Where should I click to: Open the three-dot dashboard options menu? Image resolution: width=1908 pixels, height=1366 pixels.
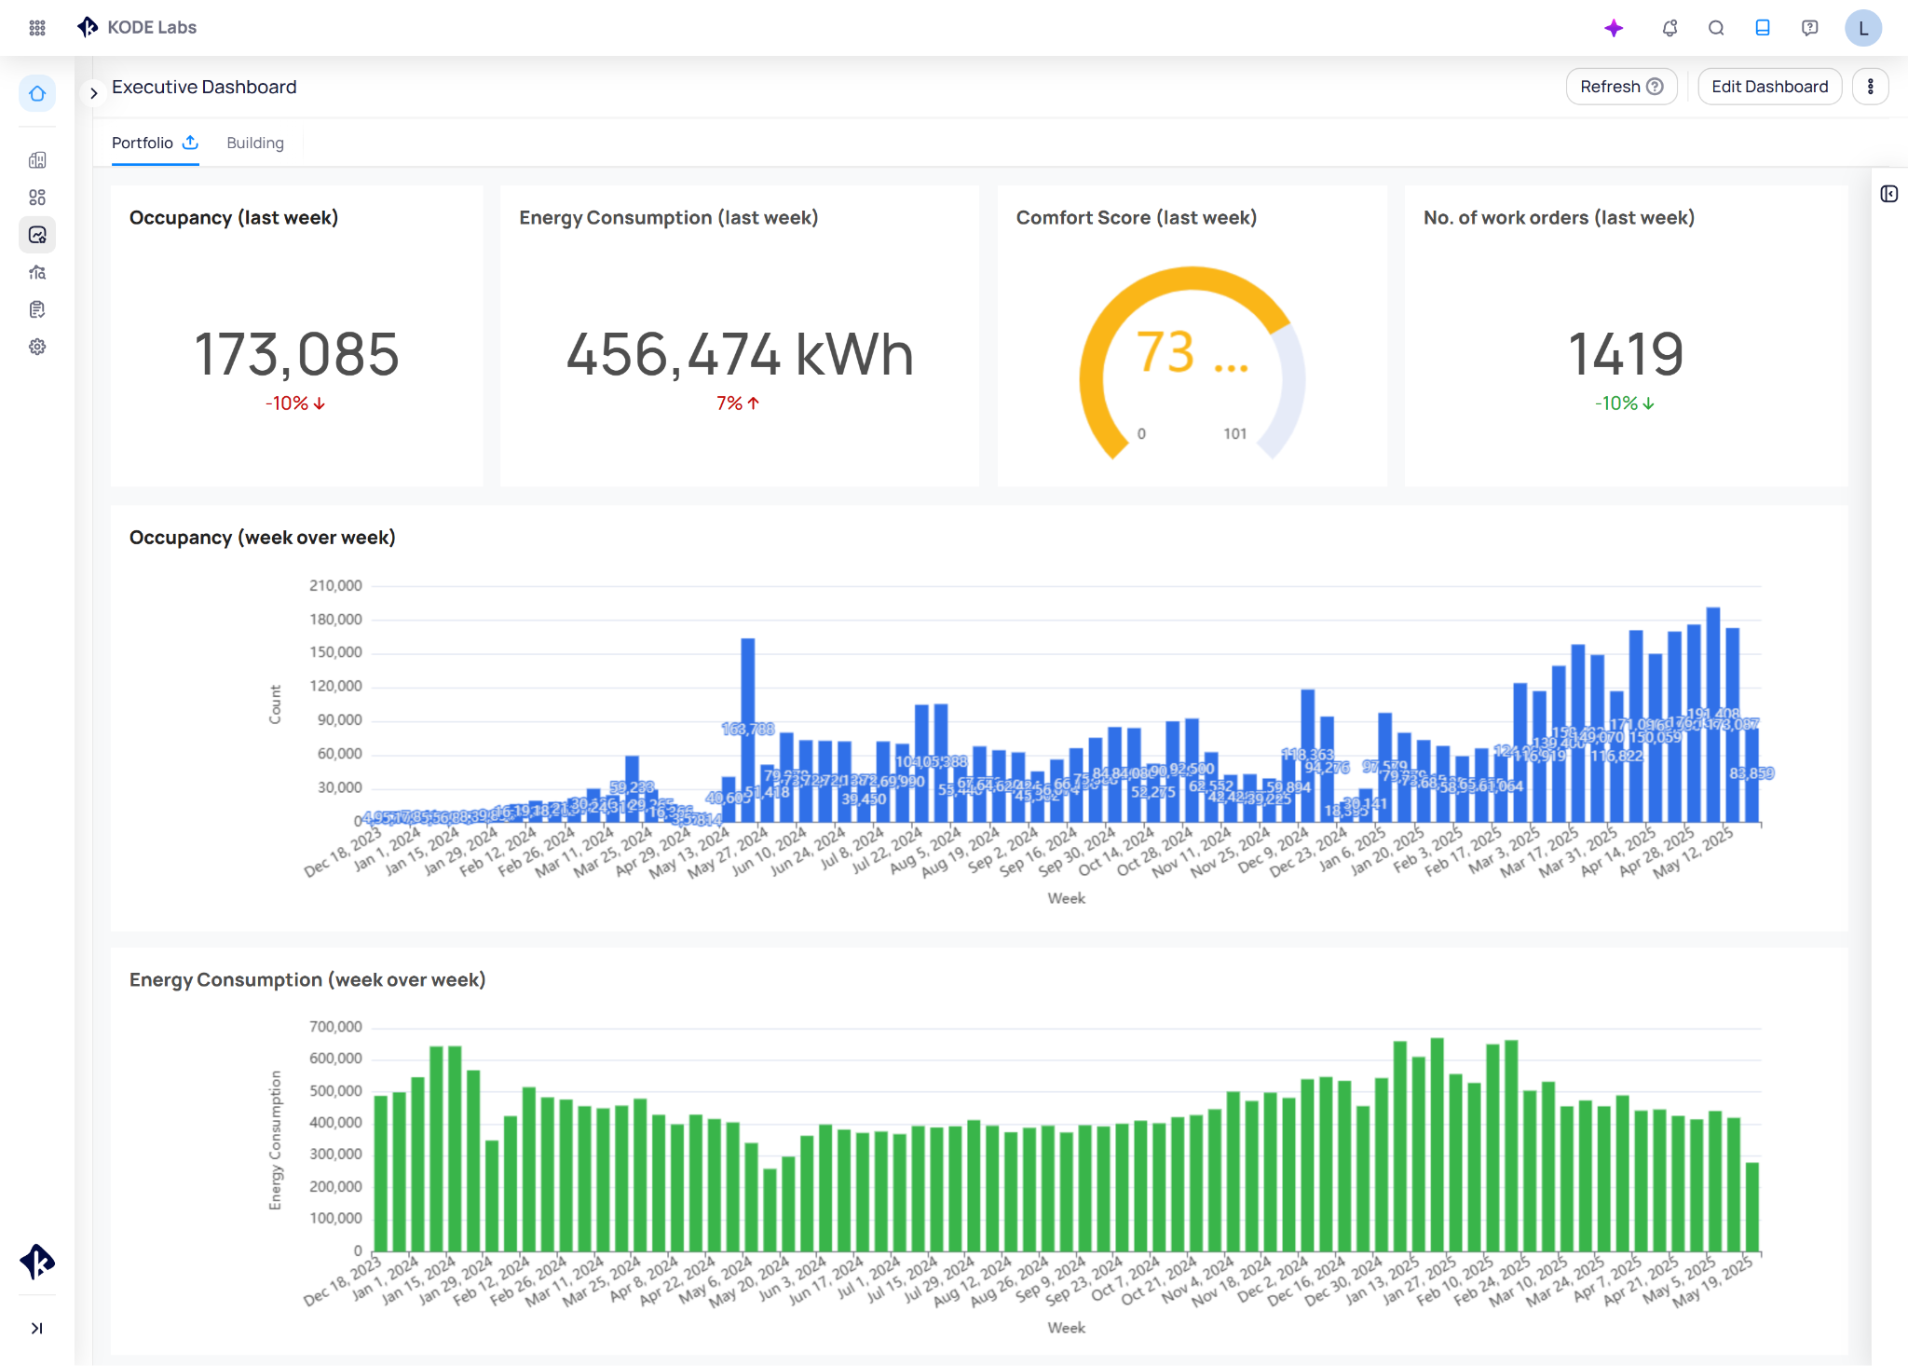(x=1871, y=86)
